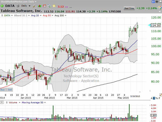Click the May 2015 date axis label
Screen dimensions: 162x122
[123, 98]
